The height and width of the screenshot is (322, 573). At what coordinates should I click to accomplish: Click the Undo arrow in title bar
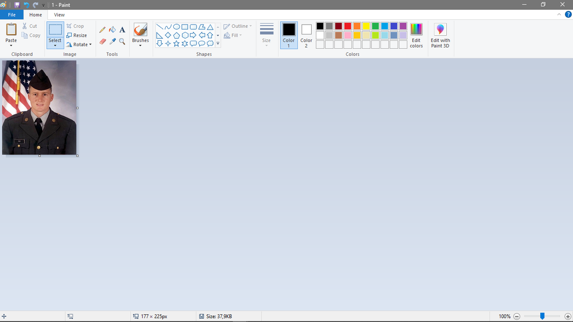[26, 5]
